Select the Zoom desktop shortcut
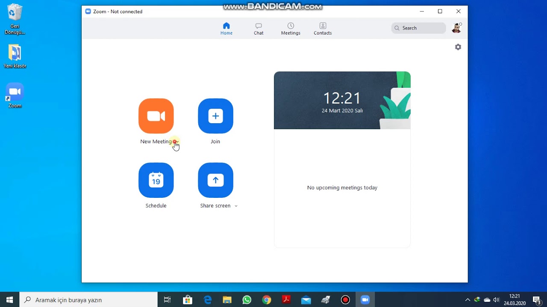 pos(15,96)
